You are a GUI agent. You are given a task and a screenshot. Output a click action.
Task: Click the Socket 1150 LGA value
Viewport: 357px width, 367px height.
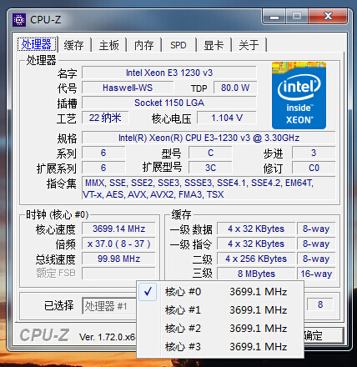point(169,103)
